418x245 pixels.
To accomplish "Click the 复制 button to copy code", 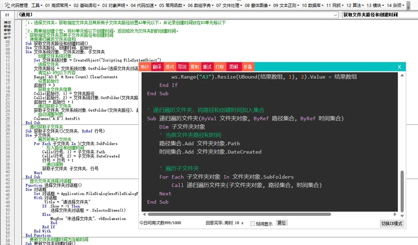I will [194, 67].
